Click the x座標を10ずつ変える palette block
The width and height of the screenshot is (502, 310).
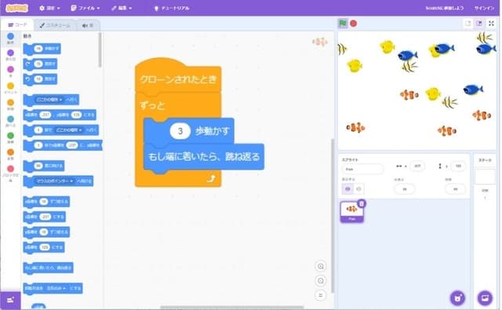[46, 202]
